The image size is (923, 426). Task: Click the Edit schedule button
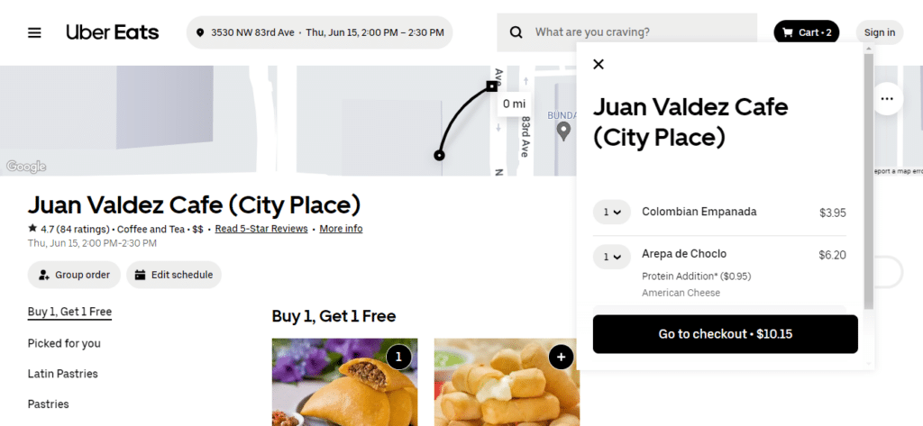(174, 275)
